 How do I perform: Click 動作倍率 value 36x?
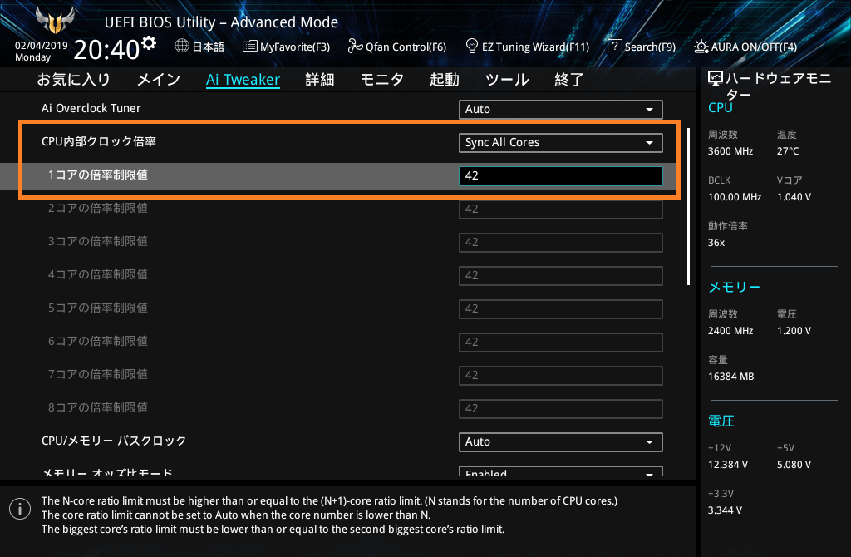(x=716, y=243)
